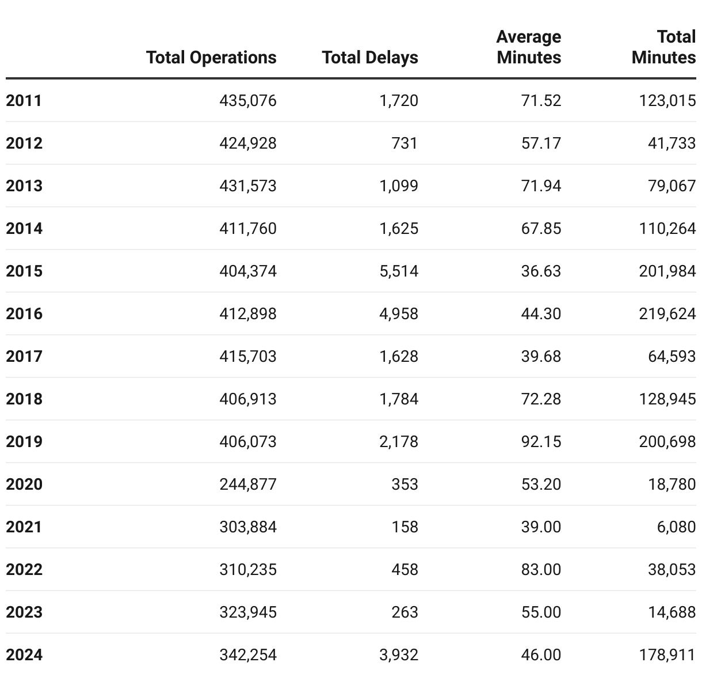Select the 158 delays value for 2021

[x=405, y=527]
